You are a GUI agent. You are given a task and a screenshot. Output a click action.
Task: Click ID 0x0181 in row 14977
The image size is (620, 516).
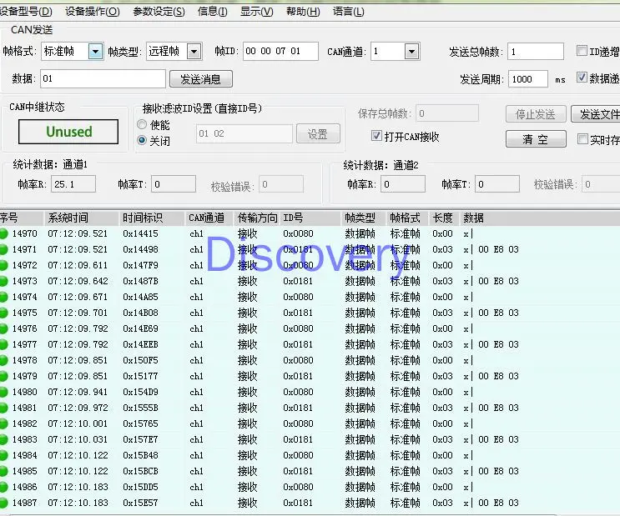[x=298, y=344]
